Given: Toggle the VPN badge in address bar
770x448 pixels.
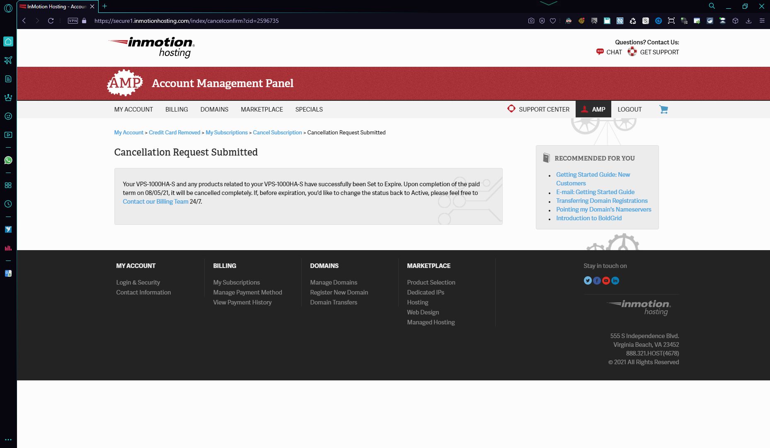Looking at the screenshot, I should coord(73,21).
